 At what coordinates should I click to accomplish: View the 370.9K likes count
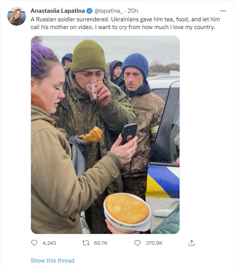[x=154, y=243]
